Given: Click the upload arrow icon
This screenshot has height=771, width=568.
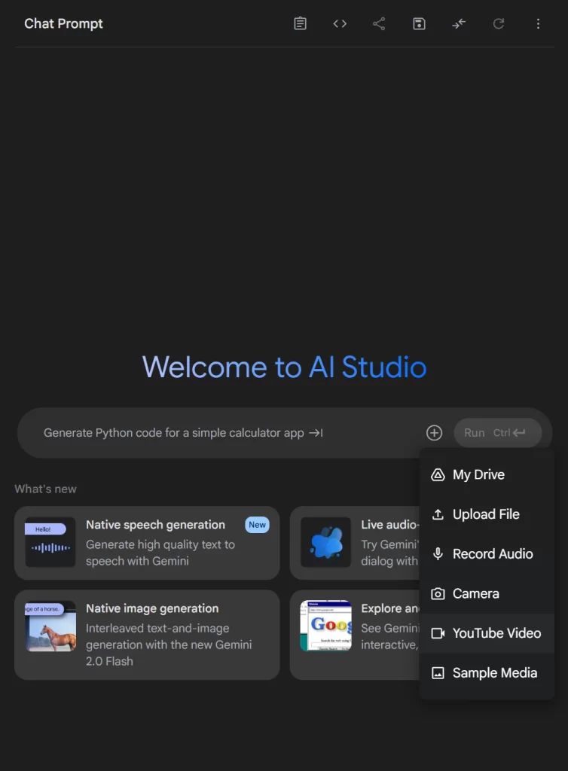Looking at the screenshot, I should click(438, 514).
